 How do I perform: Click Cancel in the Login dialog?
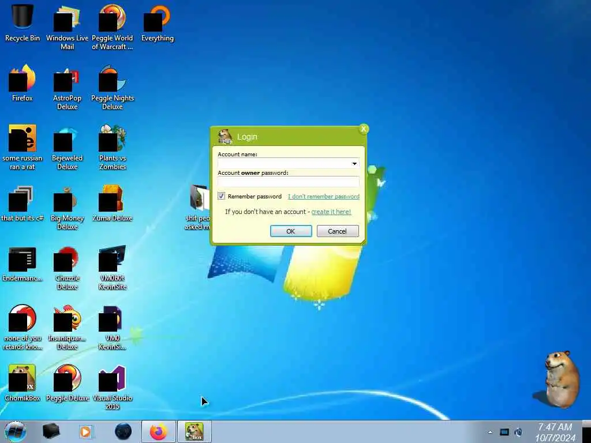pyautogui.click(x=338, y=231)
